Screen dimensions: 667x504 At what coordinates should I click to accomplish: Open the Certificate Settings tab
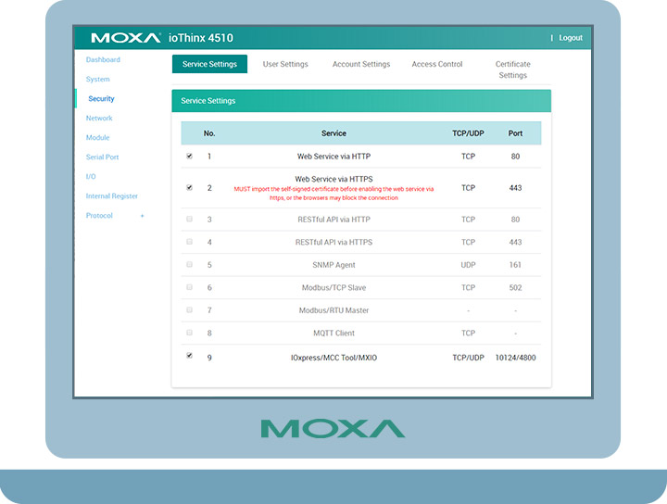pos(512,69)
